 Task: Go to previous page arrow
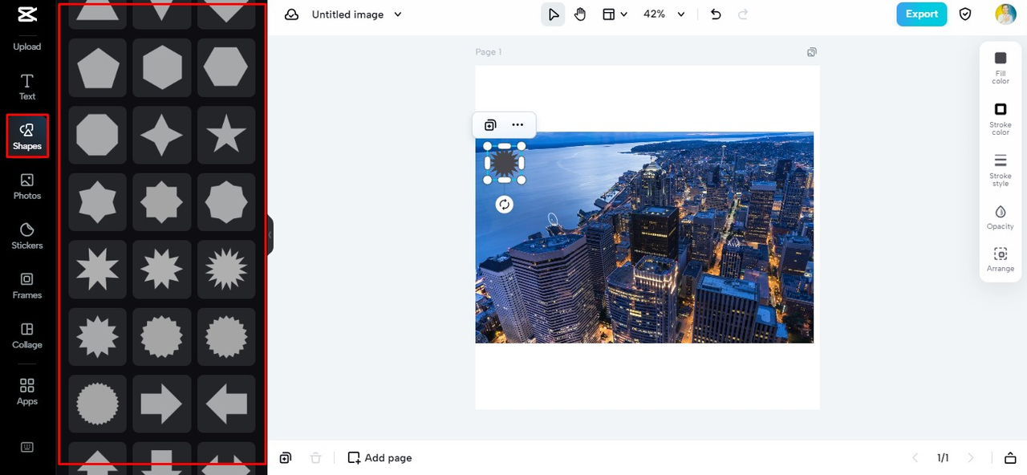tap(915, 458)
